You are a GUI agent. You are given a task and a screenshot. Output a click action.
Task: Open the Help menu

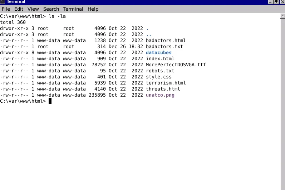[x=93, y=9]
